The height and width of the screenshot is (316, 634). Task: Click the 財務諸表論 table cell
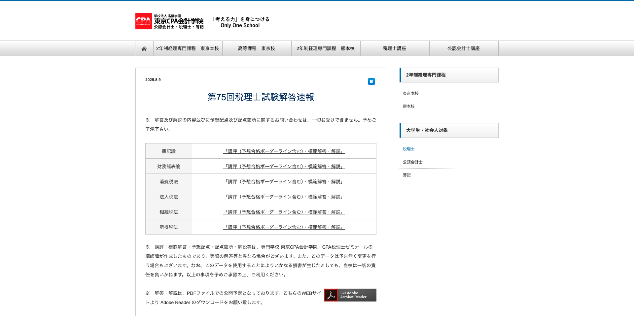pyautogui.click(x=169, y=166)
